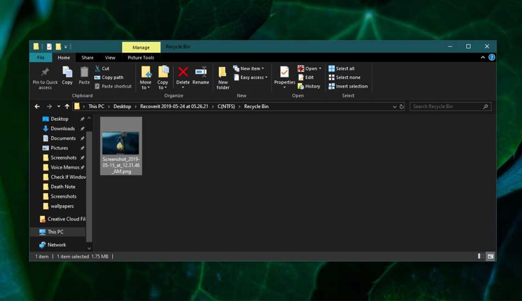Cut the selected file

(x=102, y=68)
